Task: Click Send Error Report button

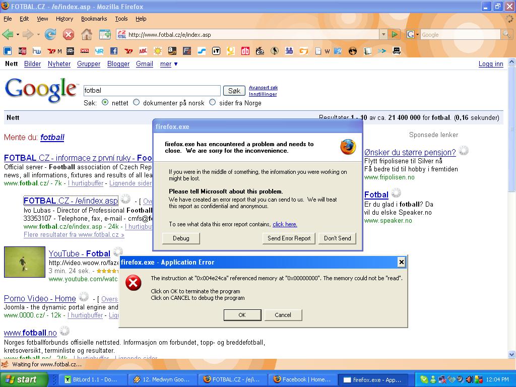Action: pyautogui.click(x=289, y=238)
